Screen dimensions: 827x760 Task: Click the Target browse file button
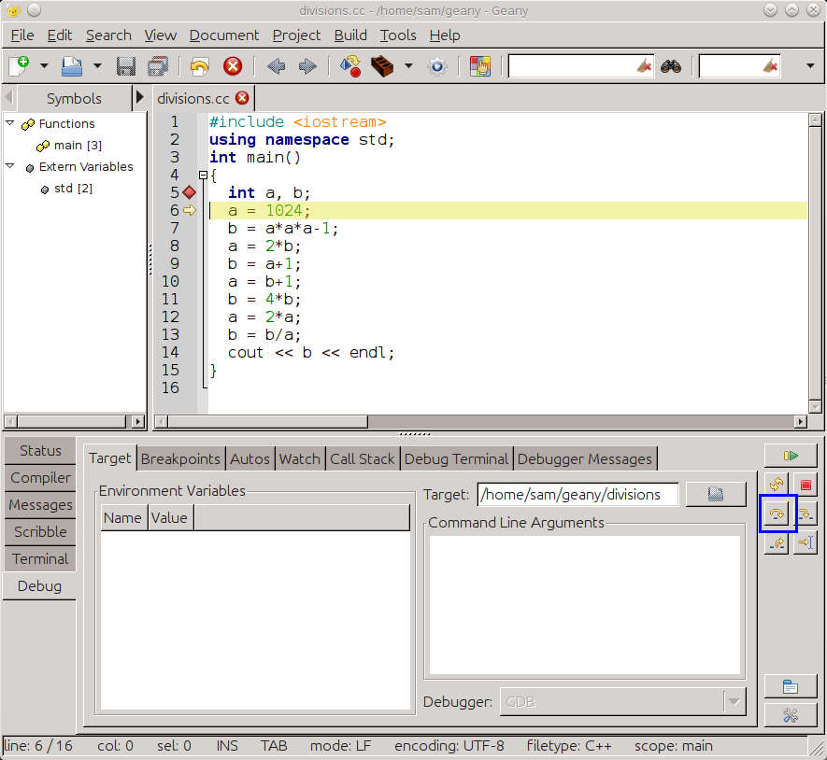click(x=716, y=494)
